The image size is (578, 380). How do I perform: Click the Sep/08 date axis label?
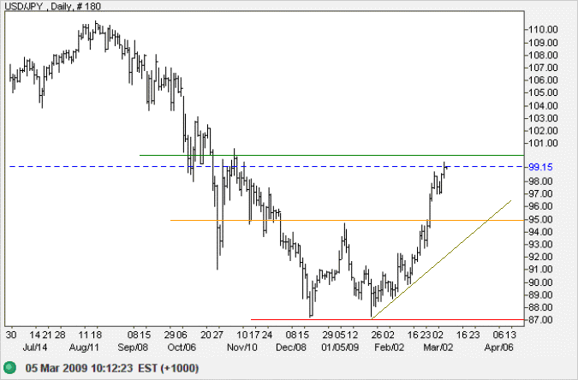133,347
